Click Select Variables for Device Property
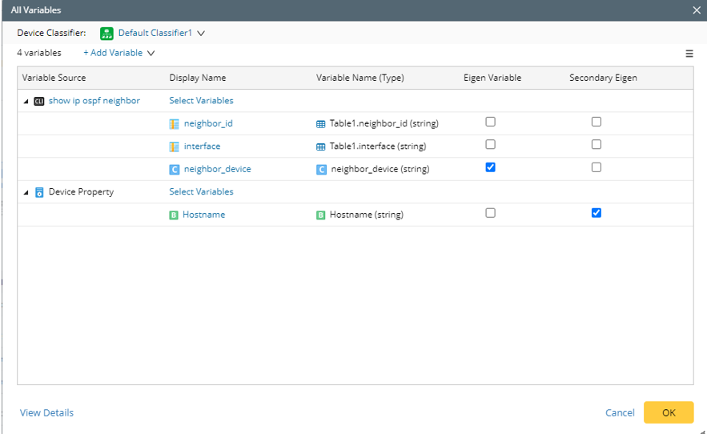Image resolution: width=707 pixels, height=434 pixels. point(201,192)
